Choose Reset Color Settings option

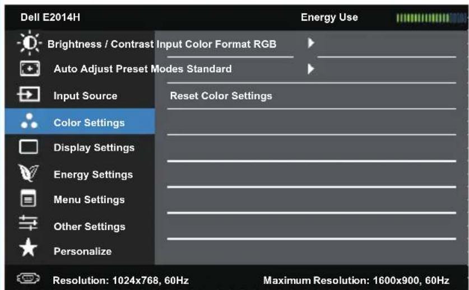click(221, 96)
